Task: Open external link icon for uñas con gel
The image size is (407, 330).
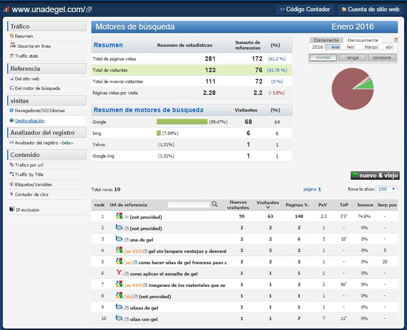Action: [x=127, y=319]
